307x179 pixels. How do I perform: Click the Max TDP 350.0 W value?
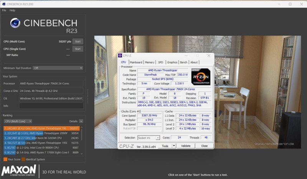pos(183,75)
